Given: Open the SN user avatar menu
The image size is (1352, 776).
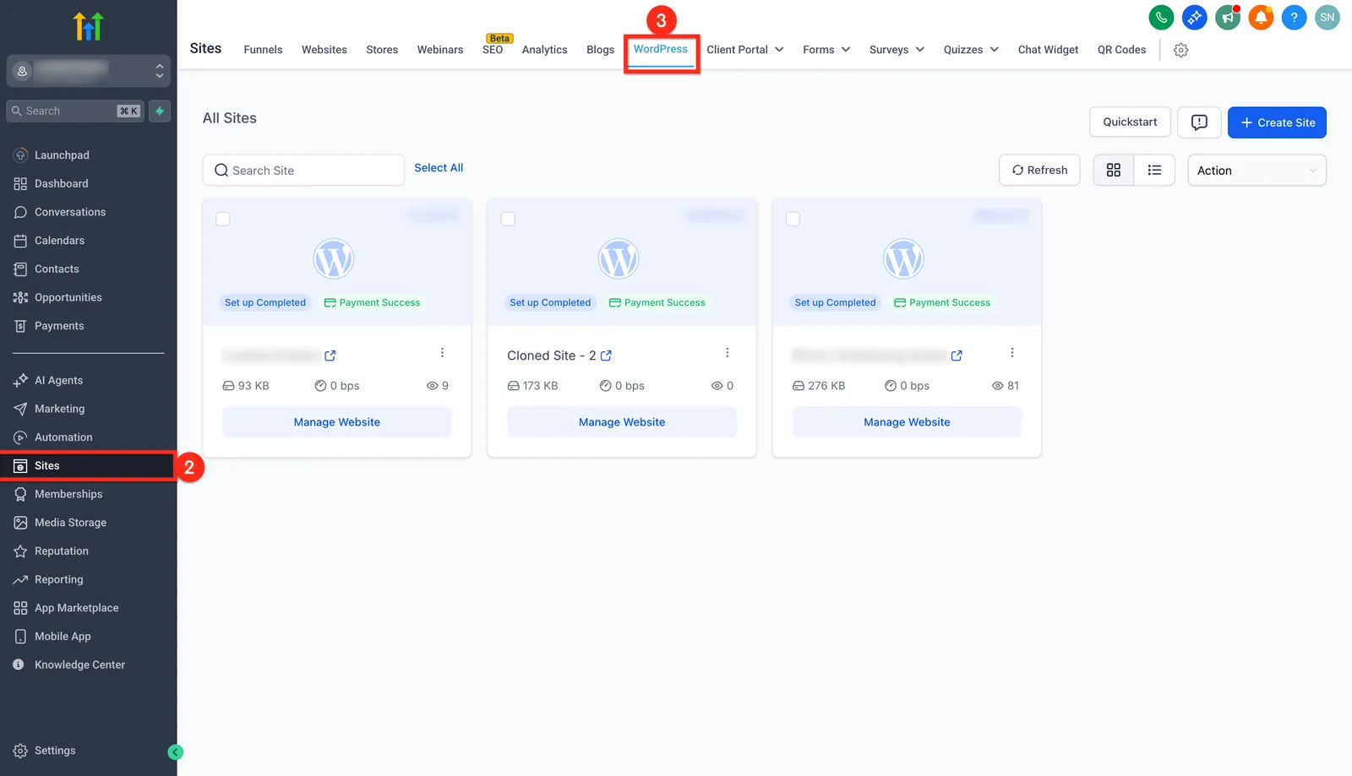Looking at the screenshot, I should point(1327,17).
